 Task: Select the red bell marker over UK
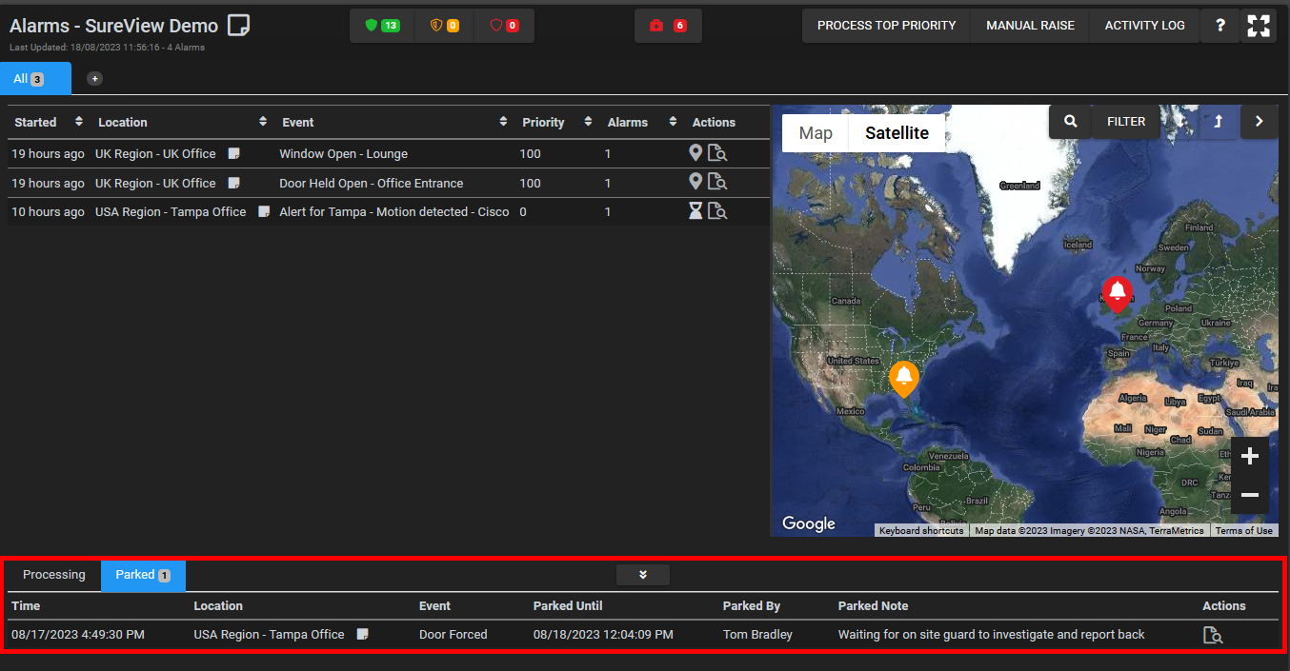tap(1117, 294)
